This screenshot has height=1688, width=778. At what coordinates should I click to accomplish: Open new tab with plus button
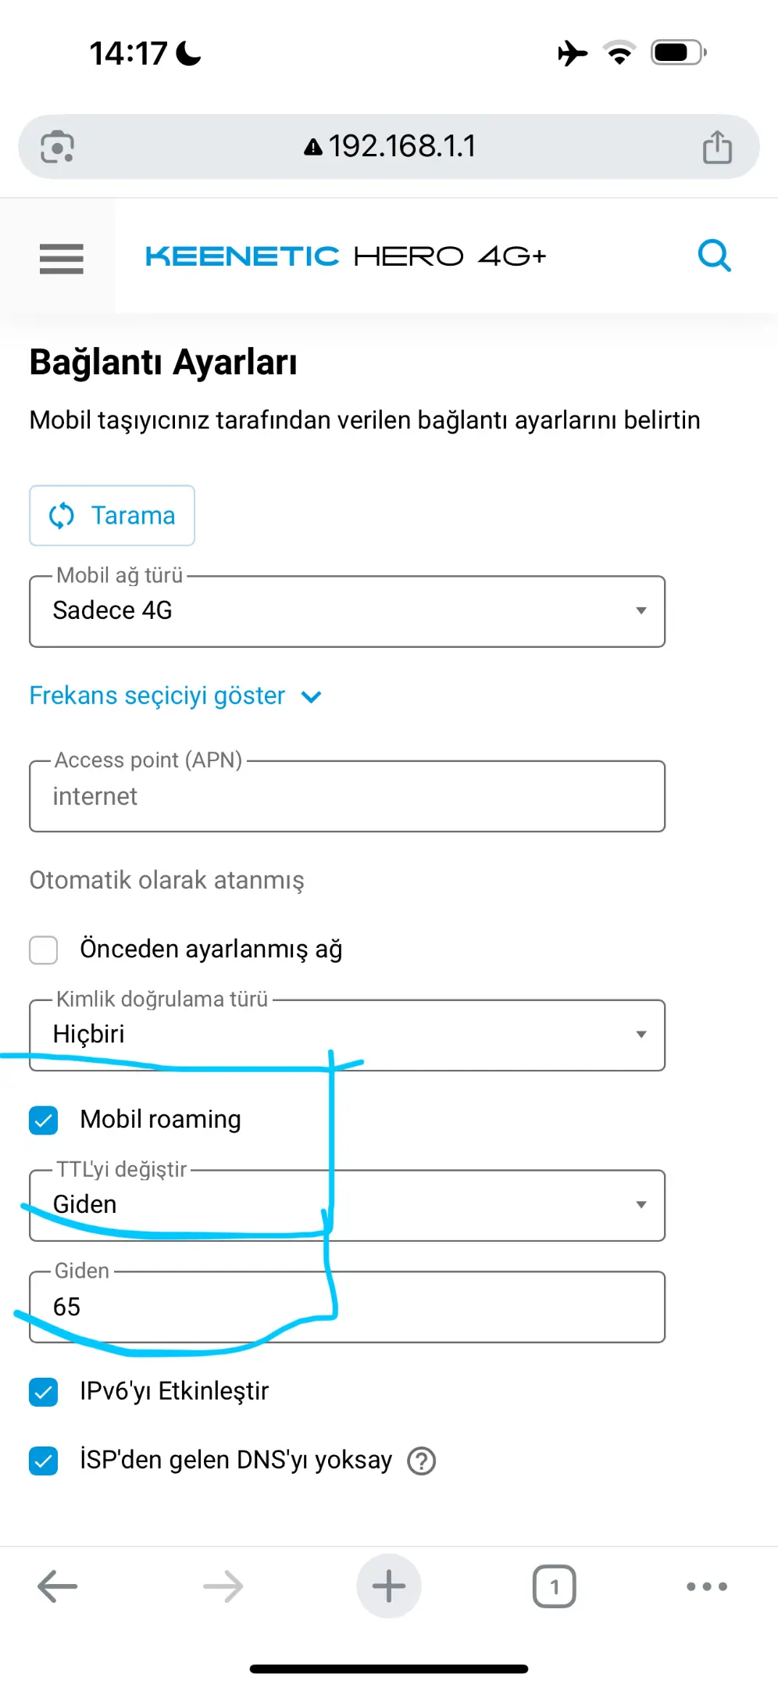389,1586
